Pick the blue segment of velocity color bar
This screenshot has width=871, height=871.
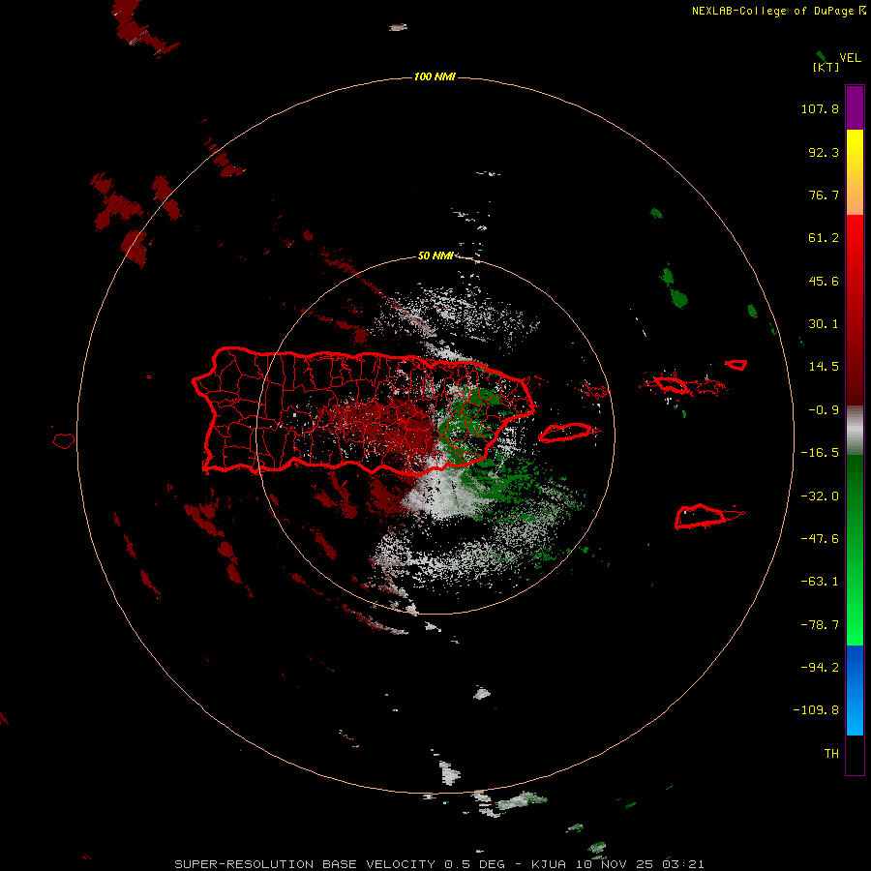pos(855,690)
